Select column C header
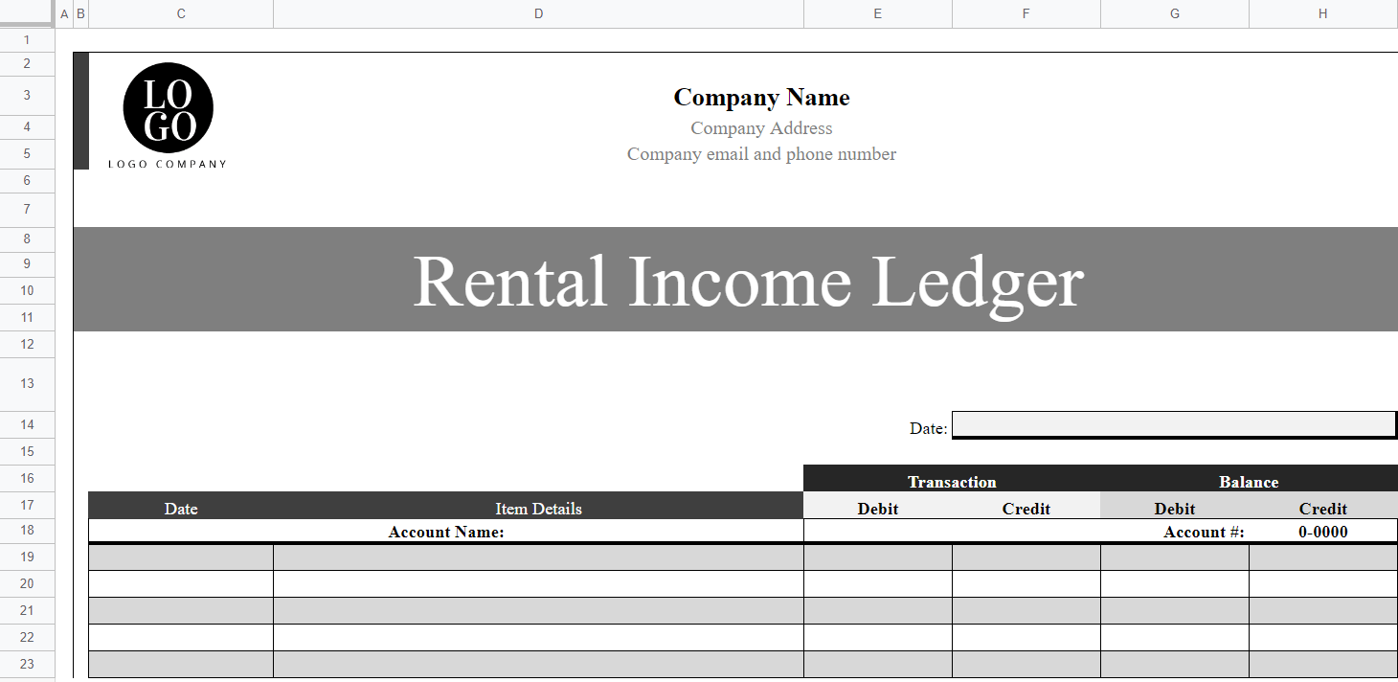This screenshot has height=682, width=1398. 181,13
